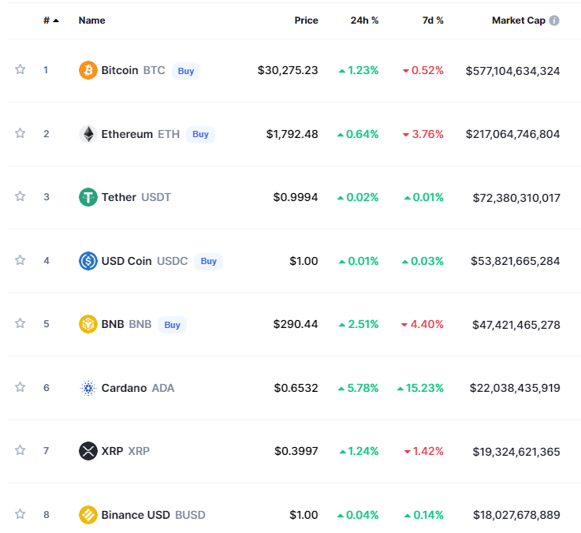The width and height of the screenshot is (581, 533).
Task: Click Buy button next to Bitcoin
Action: click(x=186, y=71)
